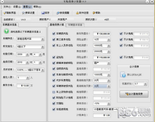Toggle 代步车费用险 checkbox
Image resolution: width=155 pixels, height=122 pixels.
tap(54, 80)
